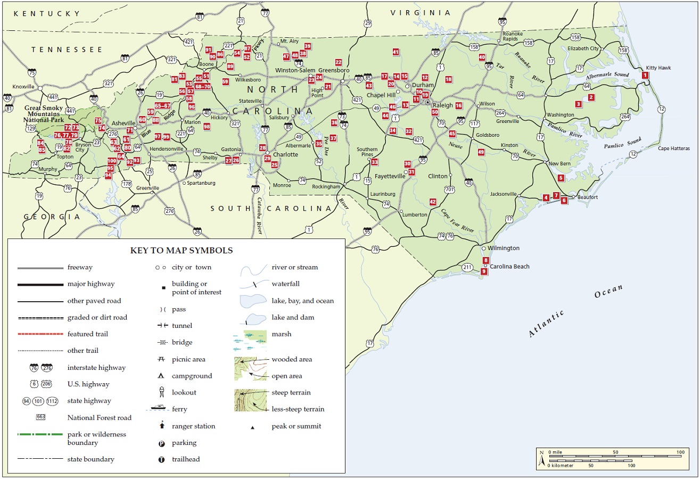Select the wooded area terrain swatch
Viewport: 700px width, 479px height.
250,368
